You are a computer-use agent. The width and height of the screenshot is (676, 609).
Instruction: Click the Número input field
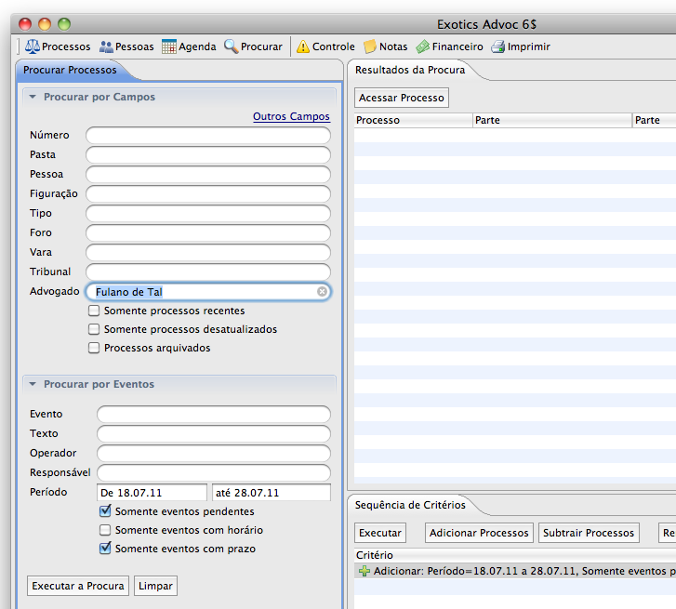[208, 136]
